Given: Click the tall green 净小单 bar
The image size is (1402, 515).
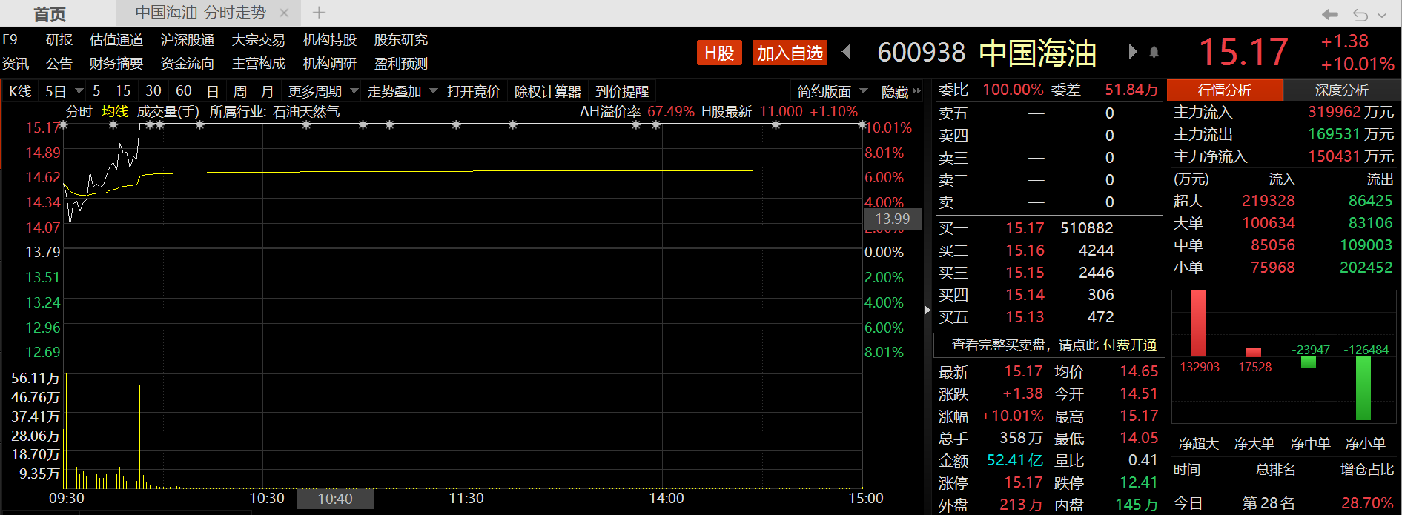Looking at the screenshot, I should pos(1363,388).
